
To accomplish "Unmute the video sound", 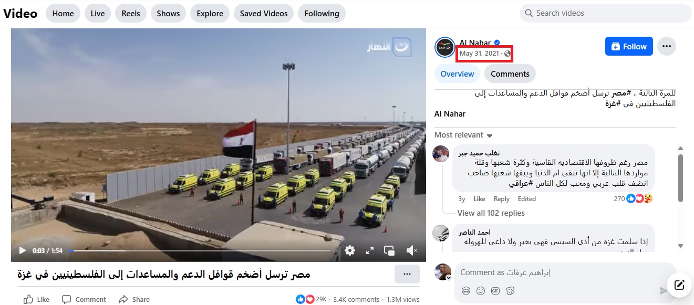I will [x=412, y=251].
